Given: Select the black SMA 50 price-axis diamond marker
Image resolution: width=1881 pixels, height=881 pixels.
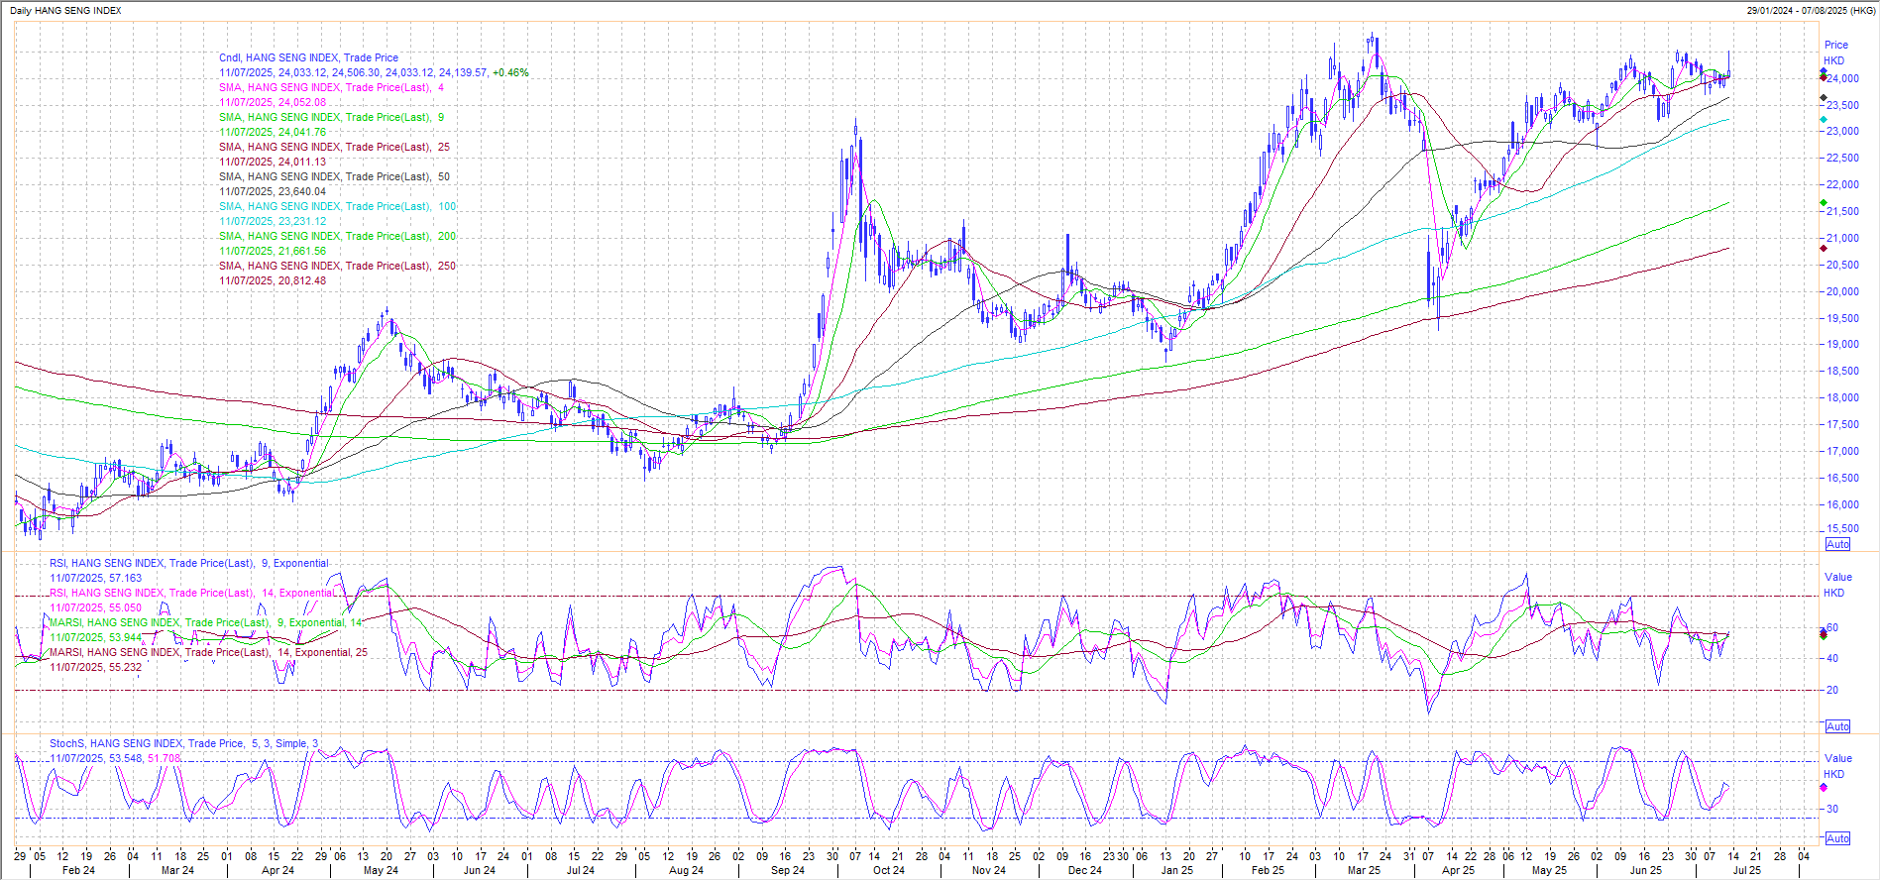Looking at the screenshot, I should point(1824,98).
